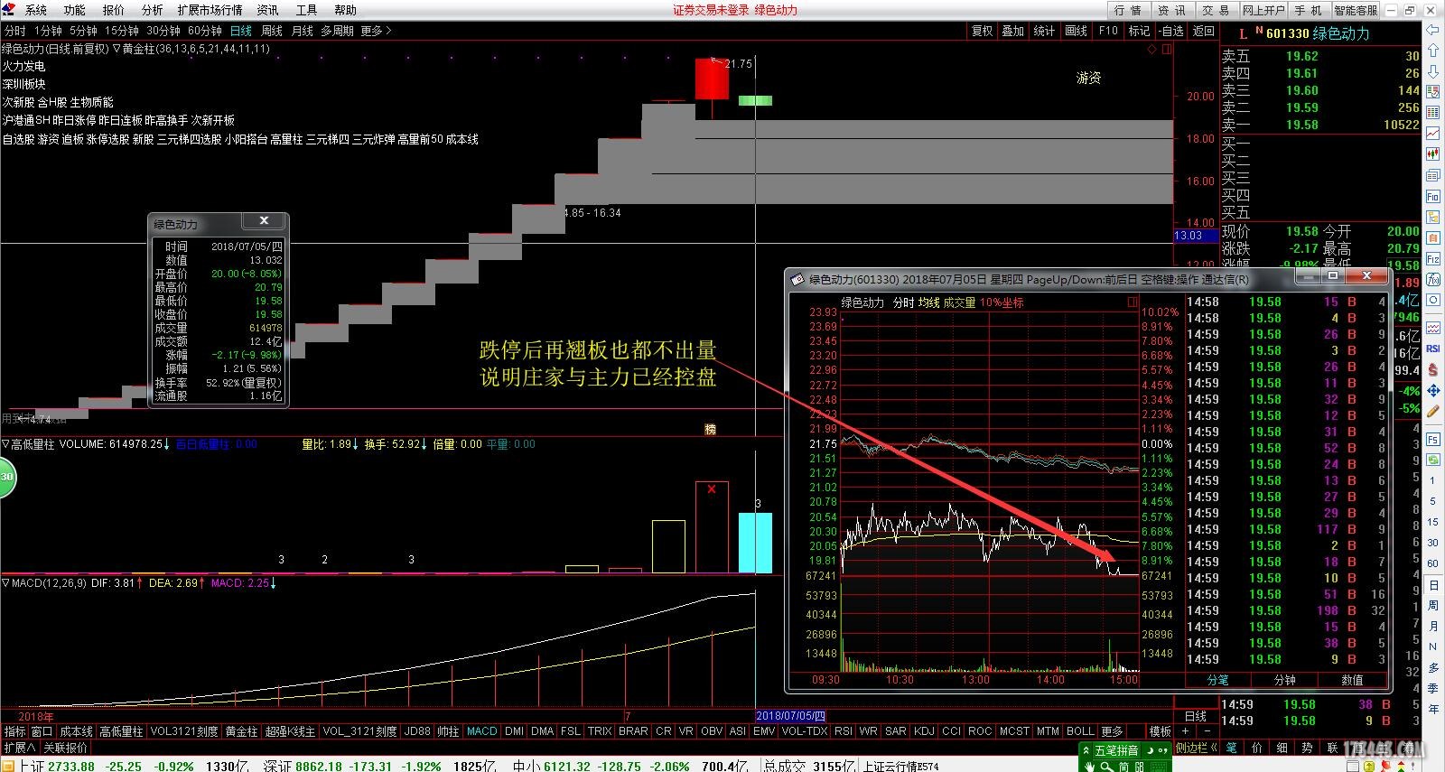Expand the 黄金柱 indicator triangle in main chart
This screenshot has width=1445, height=772.
(x=117, y=49)
